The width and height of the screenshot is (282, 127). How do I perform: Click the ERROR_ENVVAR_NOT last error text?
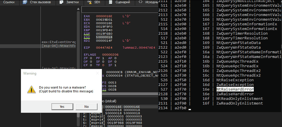(141, 72)
